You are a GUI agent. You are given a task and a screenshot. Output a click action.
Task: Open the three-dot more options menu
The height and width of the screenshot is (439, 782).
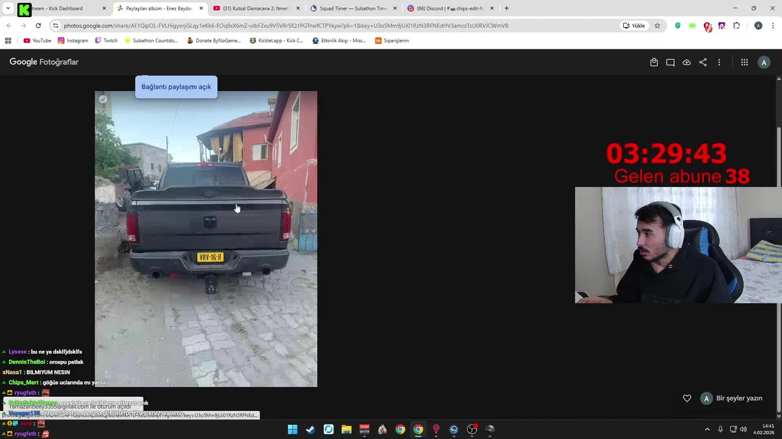[x=719, y=62]
